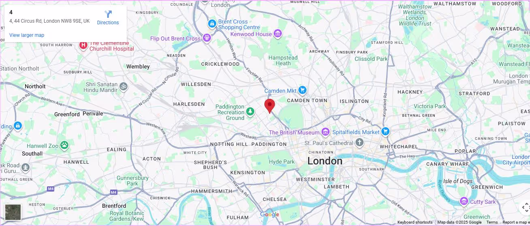This screenshot has width=530, height=226.
Task: Open Directions arrow icon
Action: coord(108,14)
